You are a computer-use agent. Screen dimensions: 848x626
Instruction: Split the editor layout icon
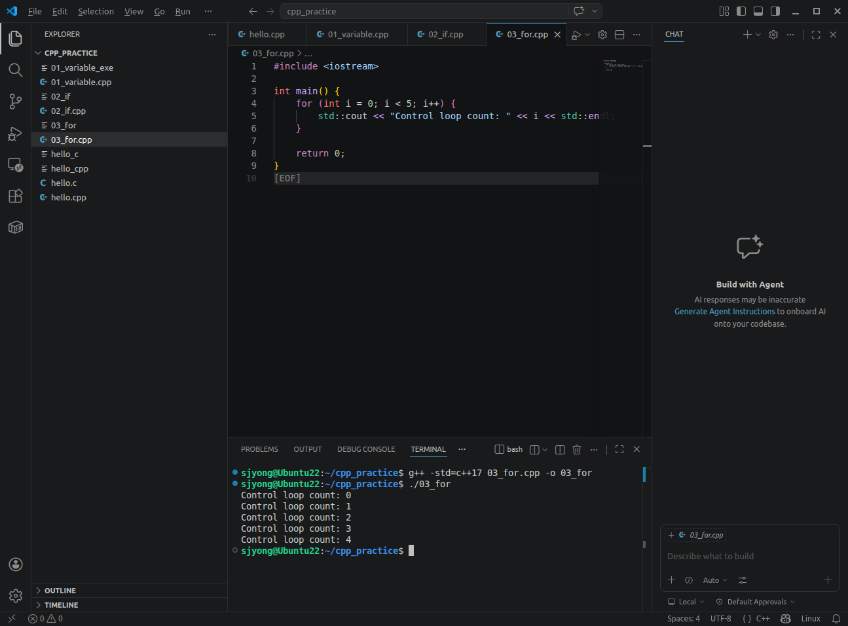point(619,35)
